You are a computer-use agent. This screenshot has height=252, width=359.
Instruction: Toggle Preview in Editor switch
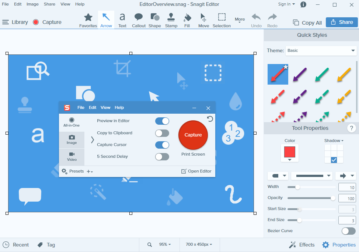pos(162,121)
